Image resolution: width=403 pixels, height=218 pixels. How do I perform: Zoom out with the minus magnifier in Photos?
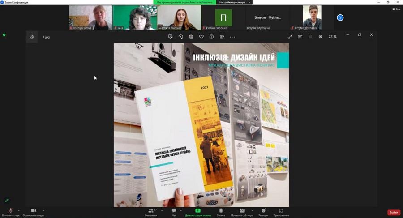click(x=310, y=37)
